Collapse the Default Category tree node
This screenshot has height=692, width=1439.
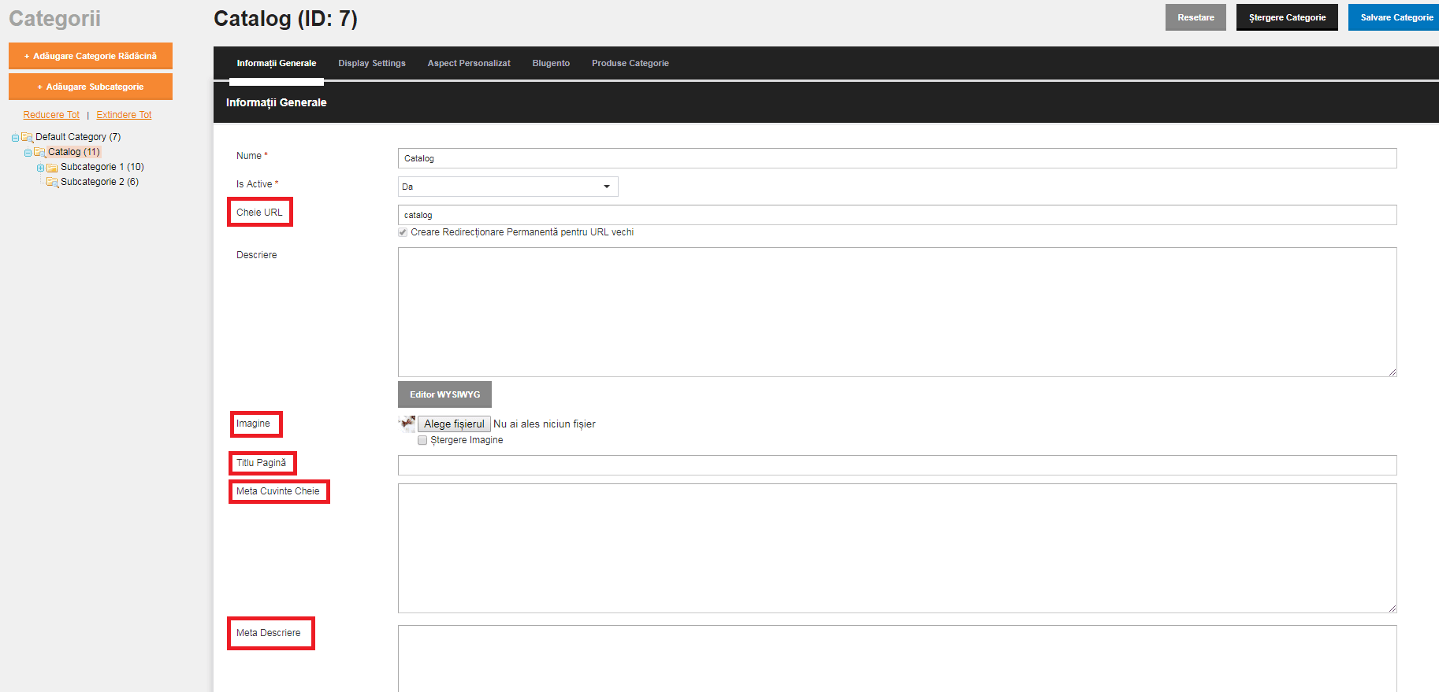[x=15, y=138]
